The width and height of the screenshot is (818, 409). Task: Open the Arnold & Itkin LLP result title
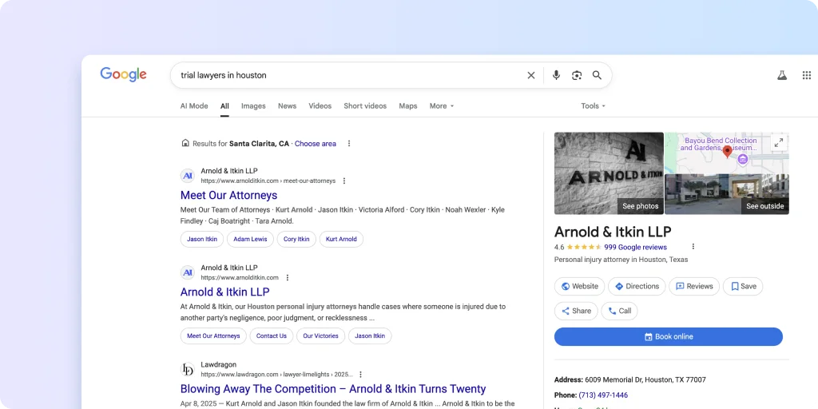pyautogui.click(x=224, y=292)
